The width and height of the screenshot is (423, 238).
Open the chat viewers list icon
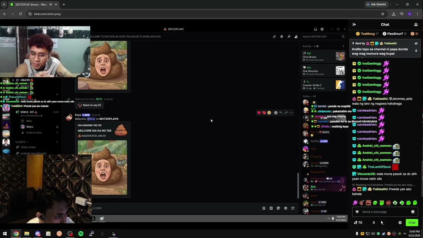[416, 24]
